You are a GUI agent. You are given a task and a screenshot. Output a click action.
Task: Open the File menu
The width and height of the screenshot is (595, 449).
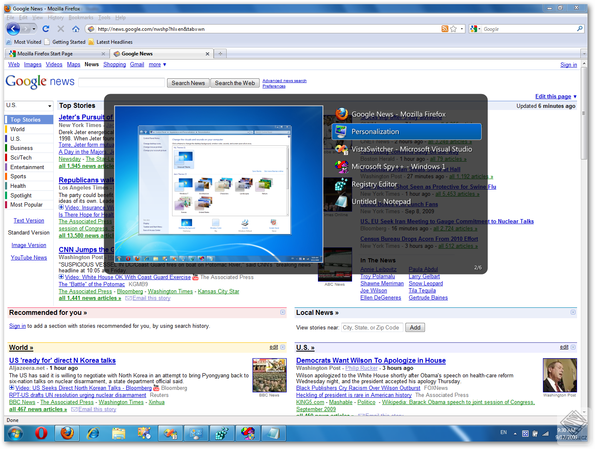pyautogui.click(x=10, y=17)
